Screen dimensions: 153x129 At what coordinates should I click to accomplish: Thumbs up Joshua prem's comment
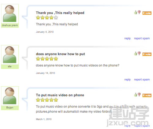click(x=136, y=12)
